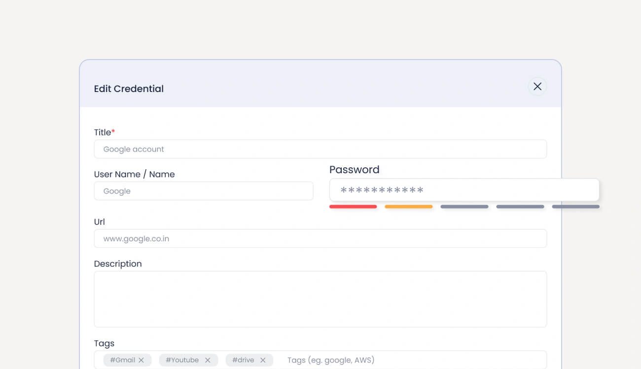
Task: Click the Tags label
Action: (104, 343)
